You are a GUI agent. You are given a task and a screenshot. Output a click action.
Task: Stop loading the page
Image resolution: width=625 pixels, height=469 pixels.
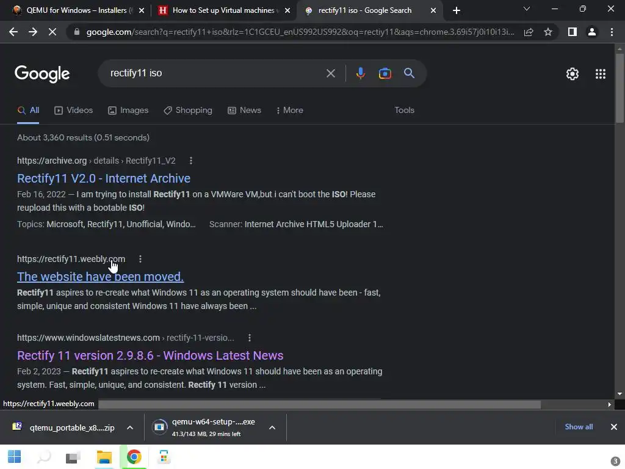tap(52, 32)
